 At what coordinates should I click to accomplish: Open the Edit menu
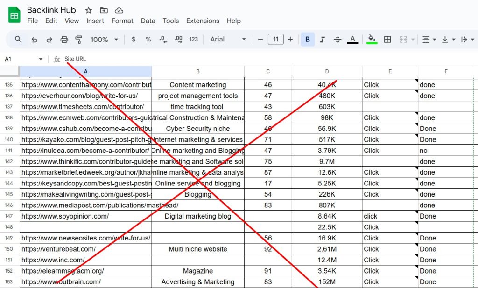pos(51,21)
